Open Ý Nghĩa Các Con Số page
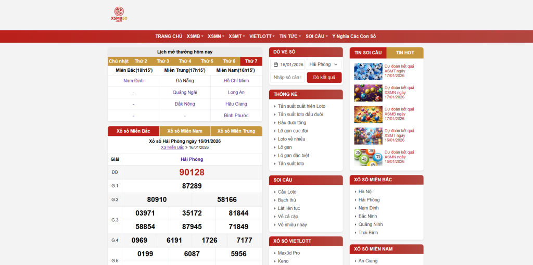This screenshot has width=533, height=265. click(354, 36)
